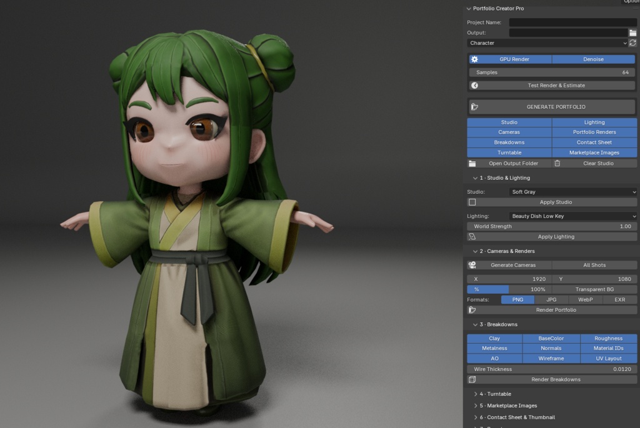Toggle Portfolio Renders step
The image size is (640, 428).
pos(594,132)
